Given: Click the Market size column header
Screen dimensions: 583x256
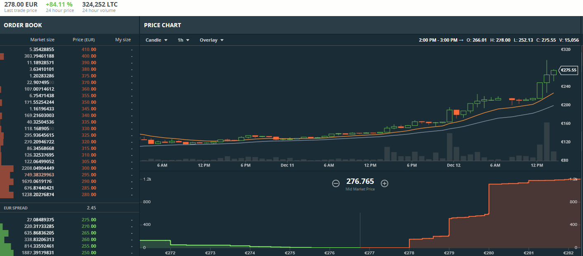Looking at the screenshot, I should coord(42,40).
